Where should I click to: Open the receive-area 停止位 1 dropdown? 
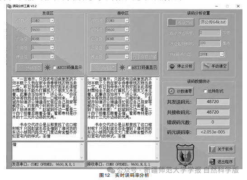tap(127, 56)
